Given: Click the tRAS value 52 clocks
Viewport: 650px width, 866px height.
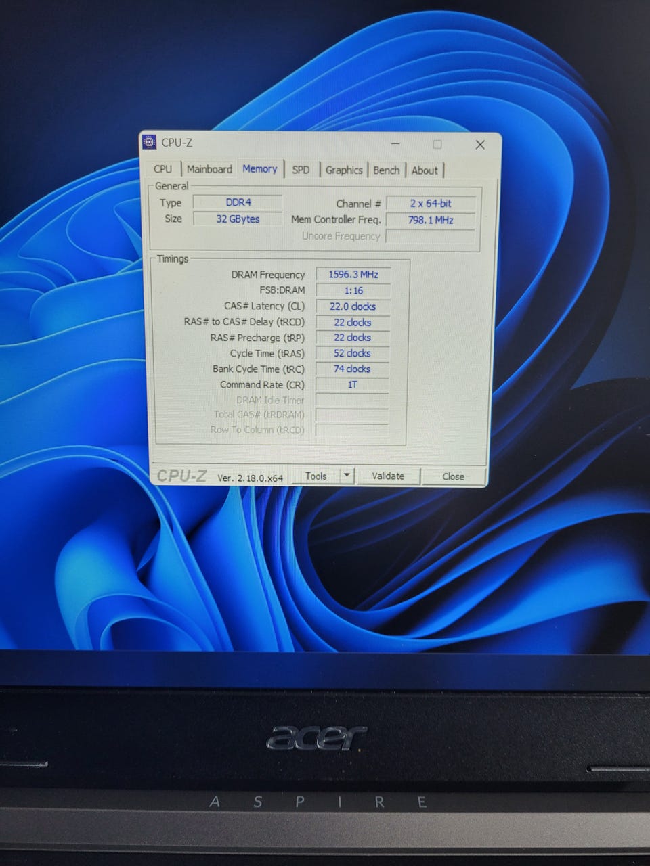Looking at the screenshot, I should tap(353, 353).
